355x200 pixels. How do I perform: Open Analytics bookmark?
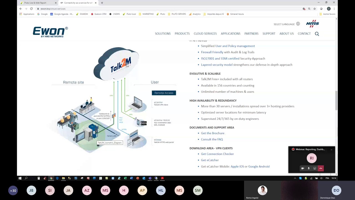pos(195,14)
